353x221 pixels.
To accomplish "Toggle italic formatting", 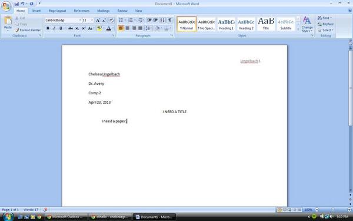I will 54,28.
